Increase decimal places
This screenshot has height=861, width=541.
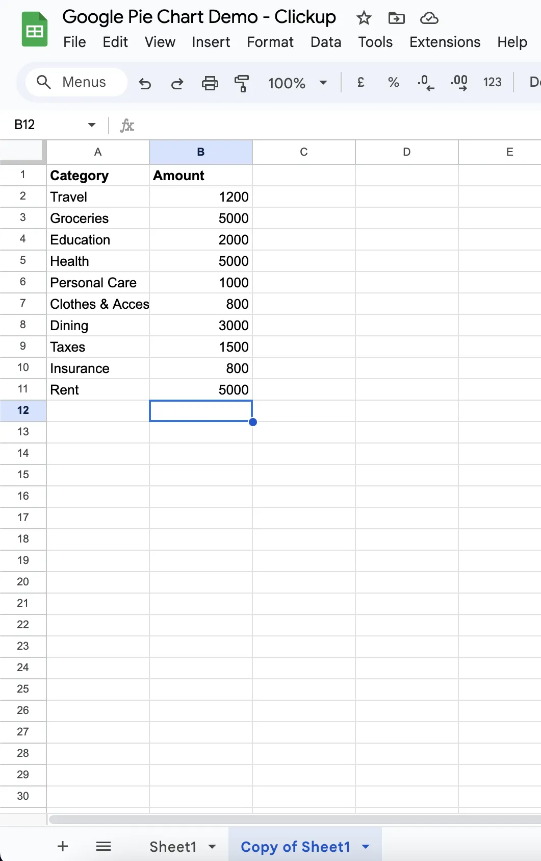pyautogui.click(x=459, y=82)
